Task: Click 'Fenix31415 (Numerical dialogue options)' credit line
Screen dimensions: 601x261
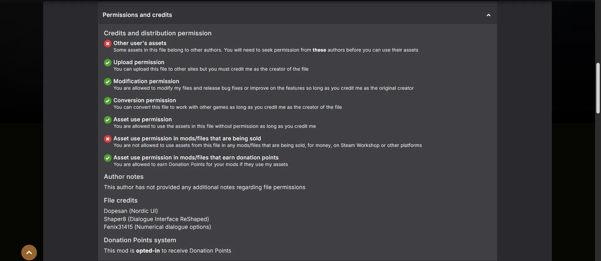Action: 157,227
